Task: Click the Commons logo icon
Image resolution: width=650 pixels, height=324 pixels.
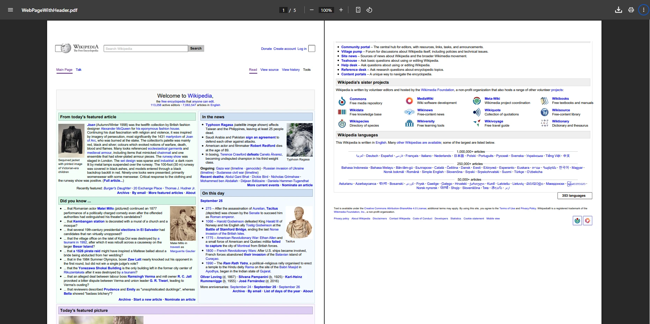Action: (342, 101)
